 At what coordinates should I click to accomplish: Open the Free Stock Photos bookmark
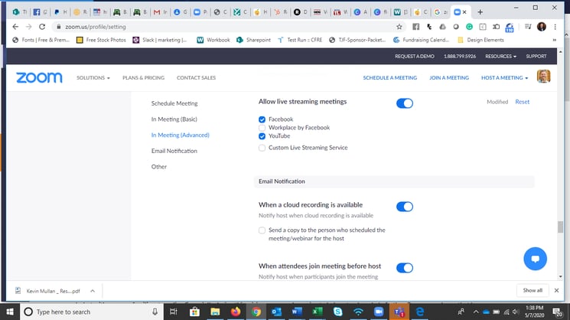point(101,40)
